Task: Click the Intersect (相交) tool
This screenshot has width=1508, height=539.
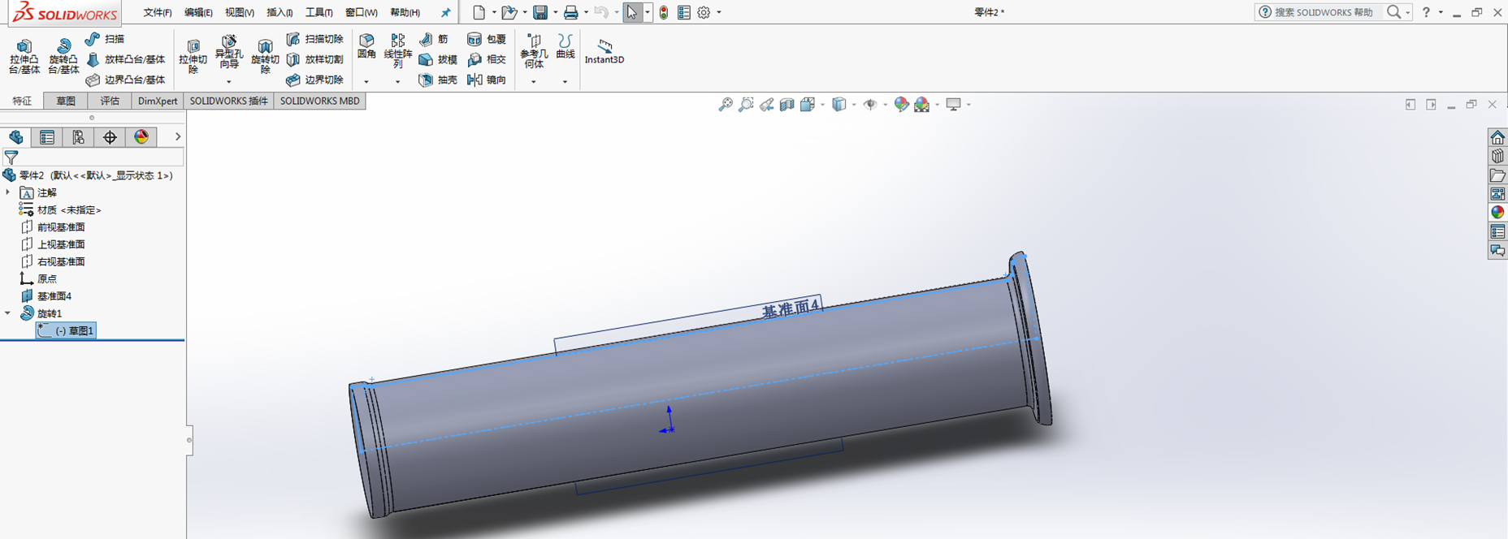Action: [x=486, y=59]
